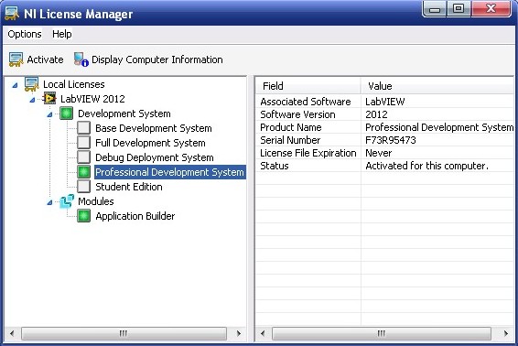Click the details pane horizontal scrollbar thumb
Image resolution: width=518 pixels, height=346 pixels.
[x=382, y=333]
